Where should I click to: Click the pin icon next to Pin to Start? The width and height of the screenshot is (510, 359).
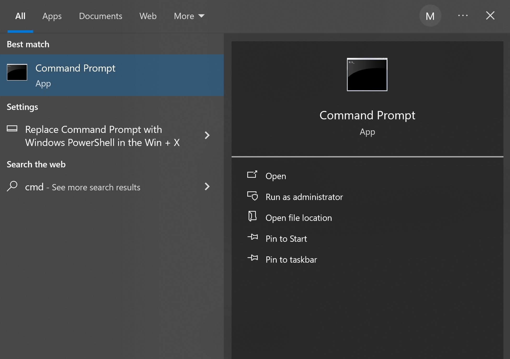click(x=253, y=237)
